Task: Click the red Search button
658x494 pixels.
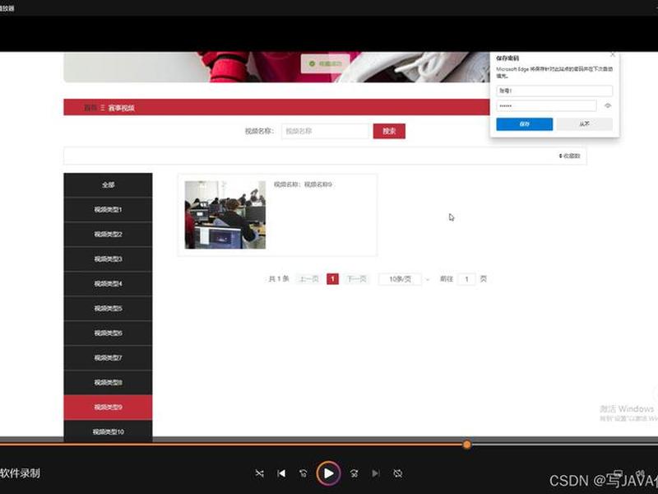Action: (389, 131)
